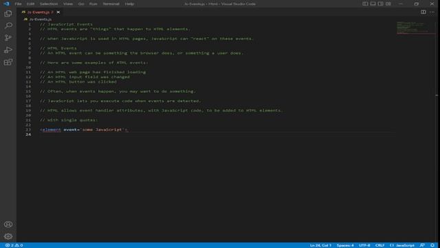
Task: Change line ending via CRLF
Action: click(x=379, y=245)
